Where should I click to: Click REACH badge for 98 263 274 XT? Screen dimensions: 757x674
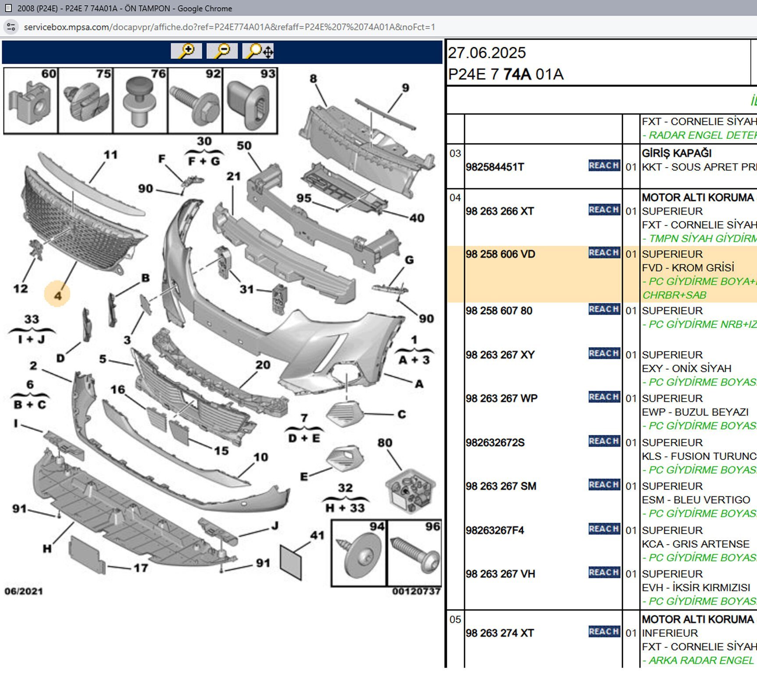coord(603,632)
